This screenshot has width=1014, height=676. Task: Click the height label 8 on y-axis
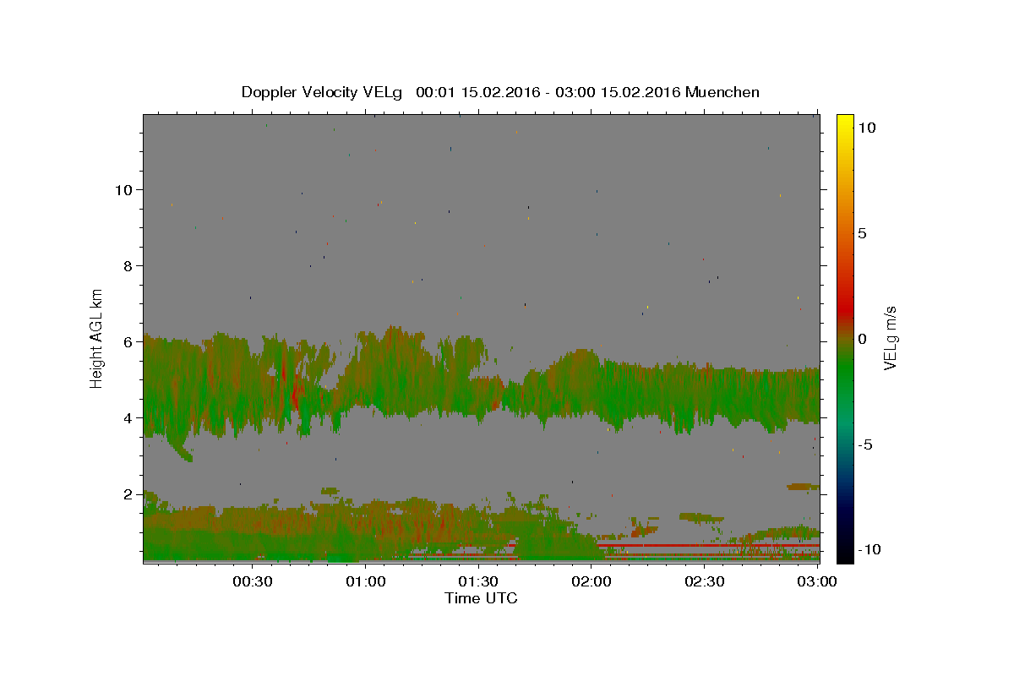click(x=128, y=265)
